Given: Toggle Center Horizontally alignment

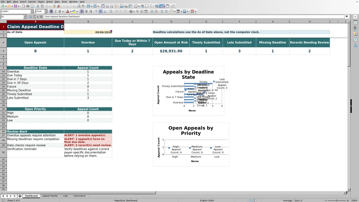Looking at the screenshot, I should [86, 11].
